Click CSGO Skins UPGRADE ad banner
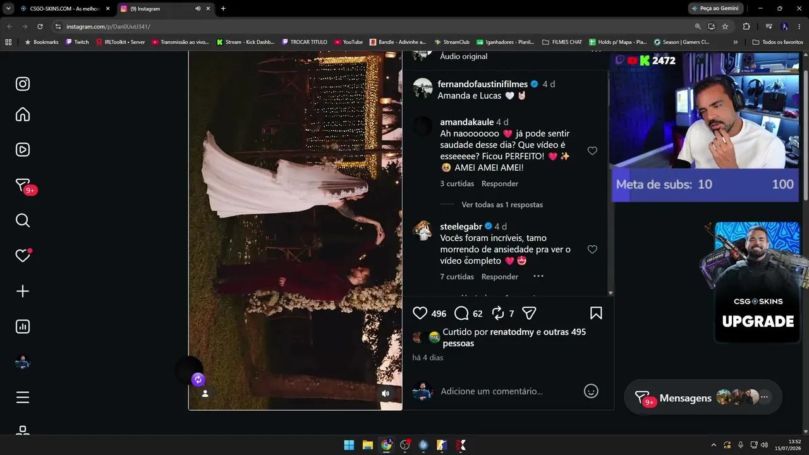This screenshot has width=809, height=455. pos(757,282)
